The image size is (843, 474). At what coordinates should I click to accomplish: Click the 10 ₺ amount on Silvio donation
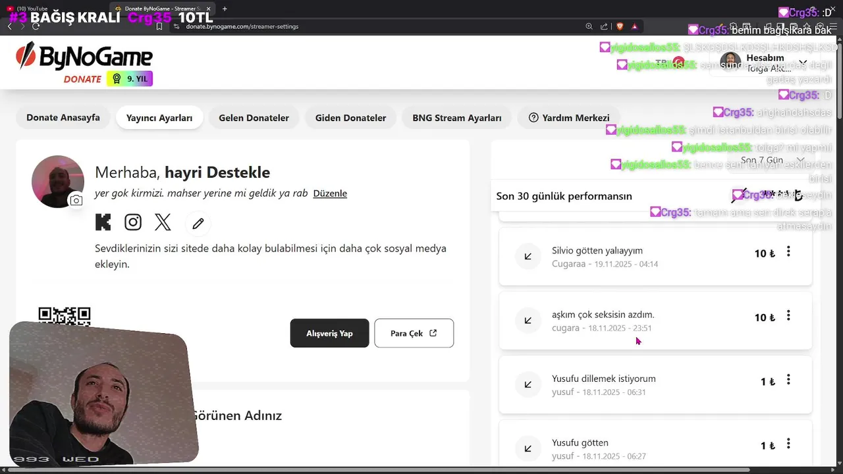(x=765, y=253)
